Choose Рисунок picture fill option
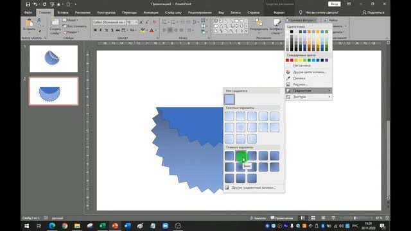This screenshot has width=411, height=231. (308, 84)
